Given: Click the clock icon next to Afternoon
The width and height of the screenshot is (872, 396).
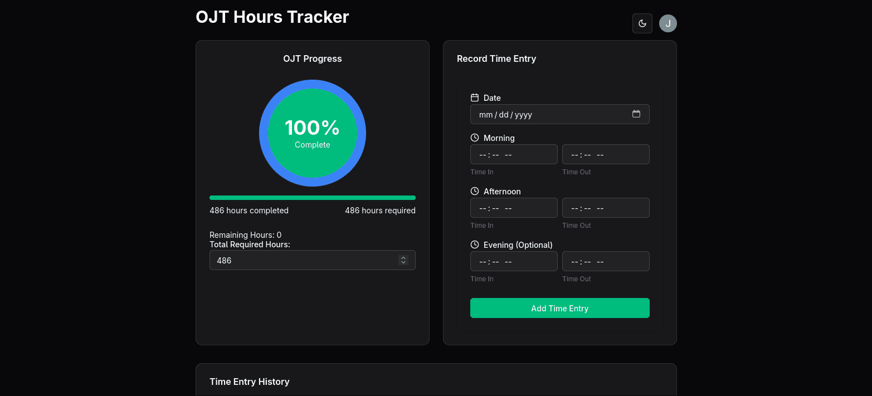Looking at the screenshot, I should 475,190.
